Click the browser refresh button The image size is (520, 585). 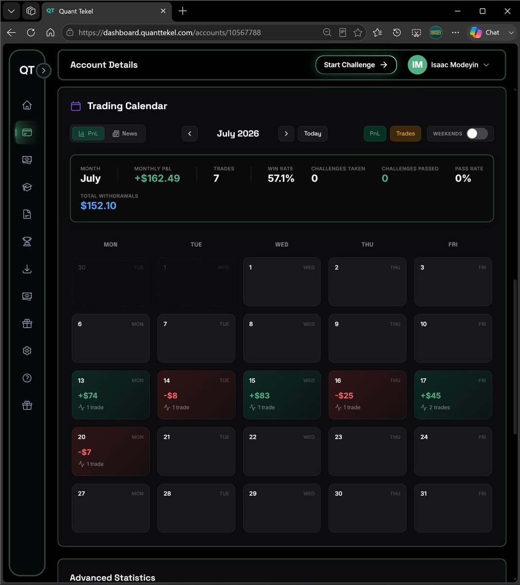[x=31, y=33]
